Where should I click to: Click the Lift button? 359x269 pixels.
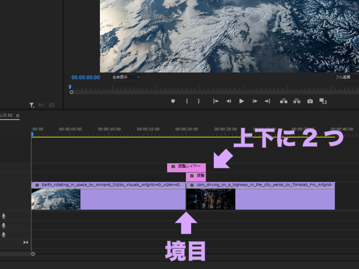(284, 101)
